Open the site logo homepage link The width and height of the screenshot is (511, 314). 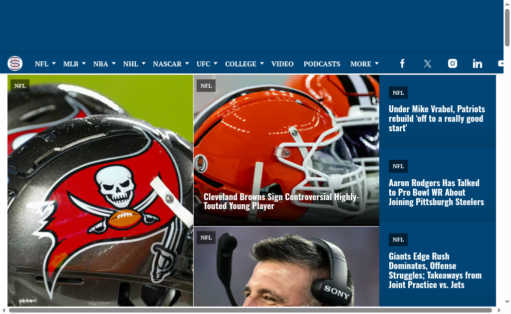point(15,63)
